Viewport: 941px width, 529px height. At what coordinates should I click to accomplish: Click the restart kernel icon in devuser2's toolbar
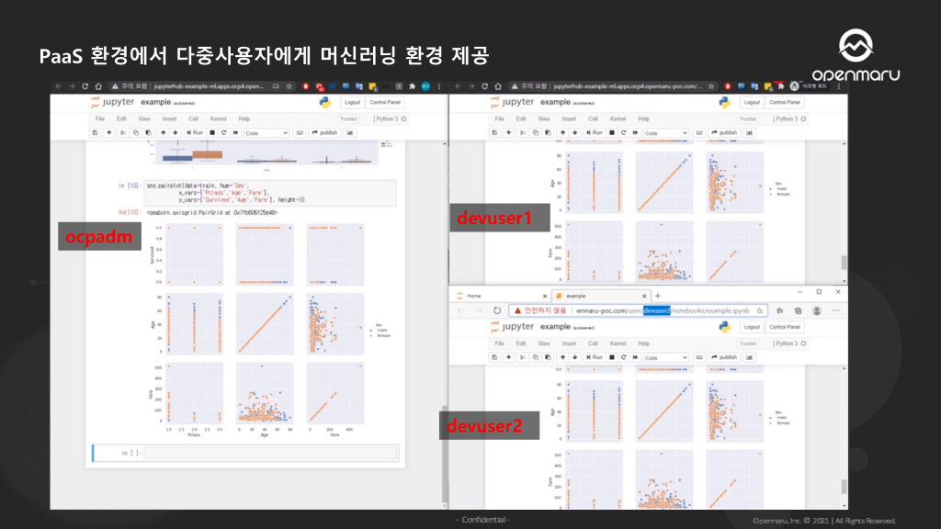(623, 357)
